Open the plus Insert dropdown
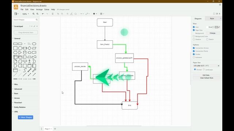 [x=95, y=14]
